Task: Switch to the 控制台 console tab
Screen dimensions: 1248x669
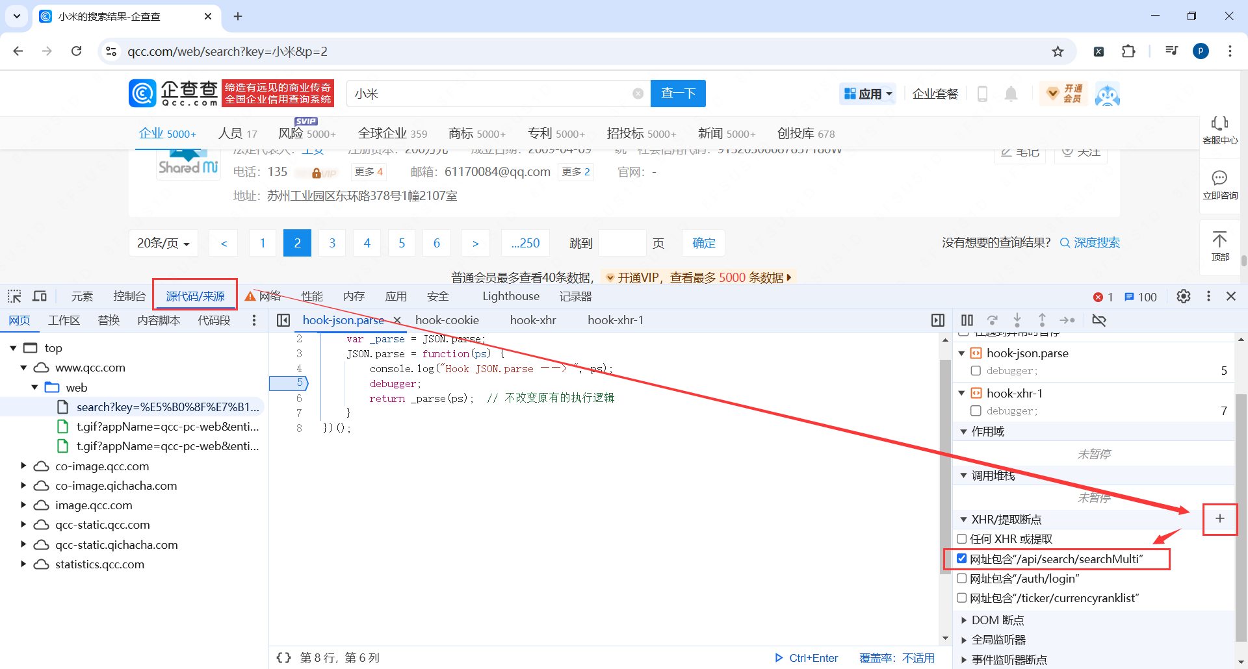Action: coord(129,296)
